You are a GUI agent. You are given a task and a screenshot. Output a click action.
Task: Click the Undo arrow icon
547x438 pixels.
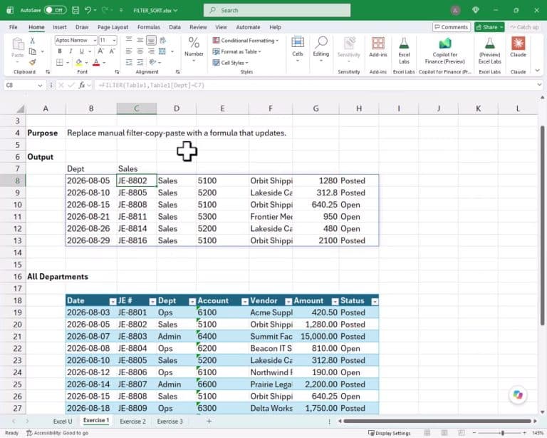[88, 11]
